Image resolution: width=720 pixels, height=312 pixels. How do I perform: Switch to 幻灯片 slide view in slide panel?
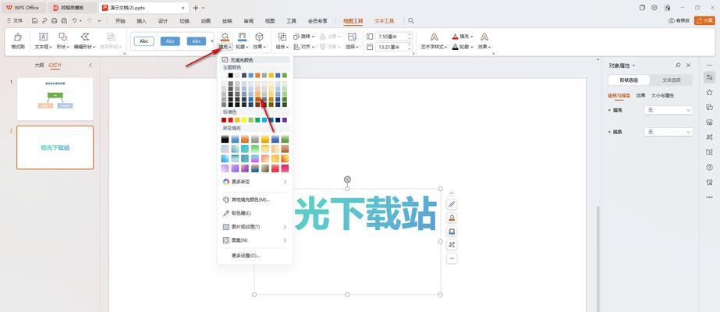tap(55, 66)
